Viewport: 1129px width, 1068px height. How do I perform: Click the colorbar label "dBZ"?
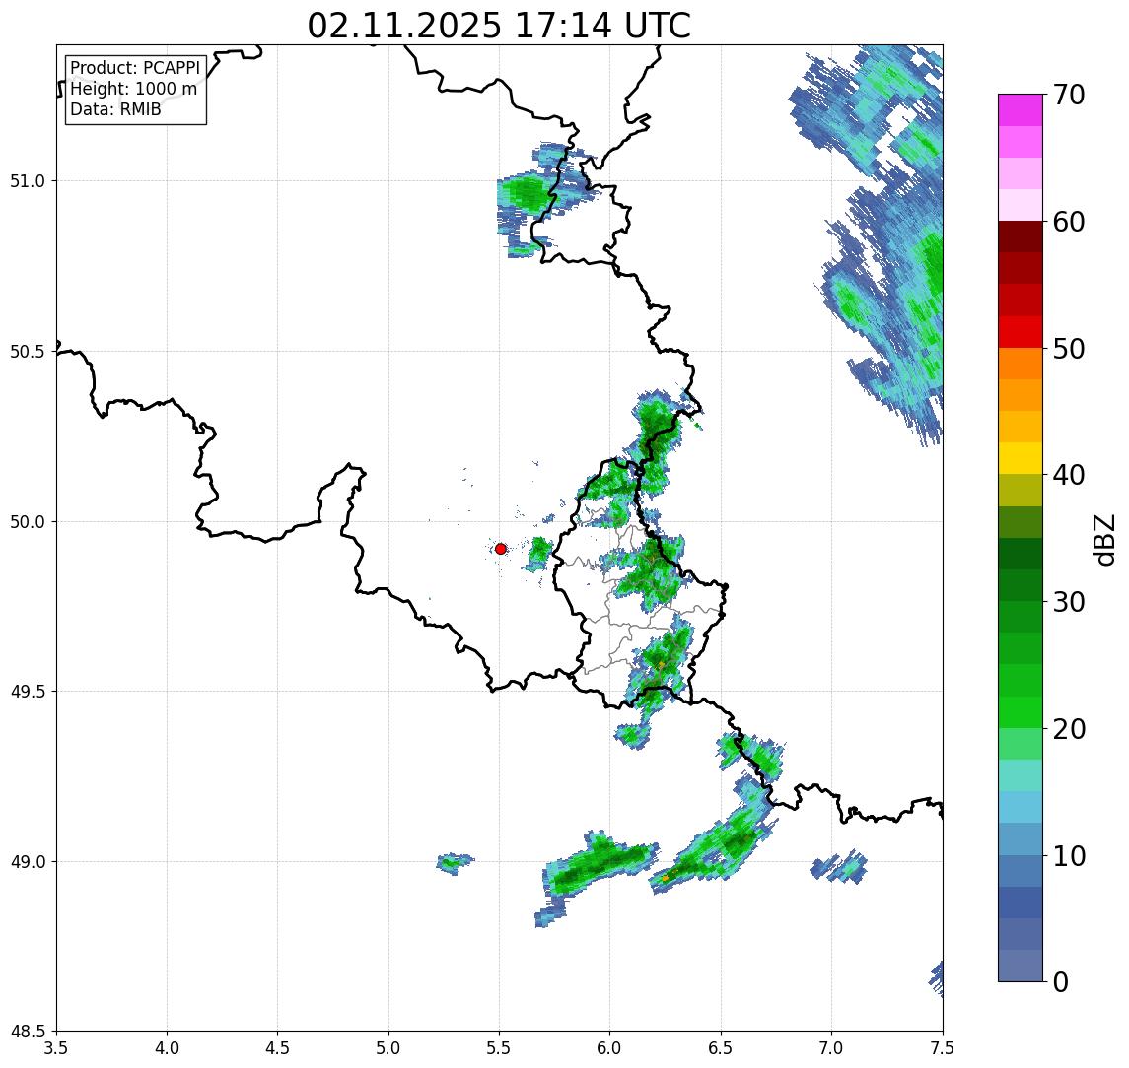[x=1104, y=539]
